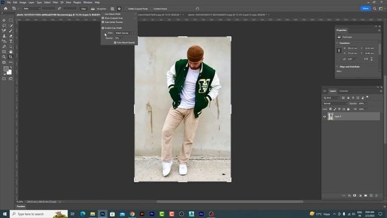This screenshot has height=218, width=387.
Task: Select the Crop tool in toolbox
Action: pyautogui.click(x=11, y=57)
